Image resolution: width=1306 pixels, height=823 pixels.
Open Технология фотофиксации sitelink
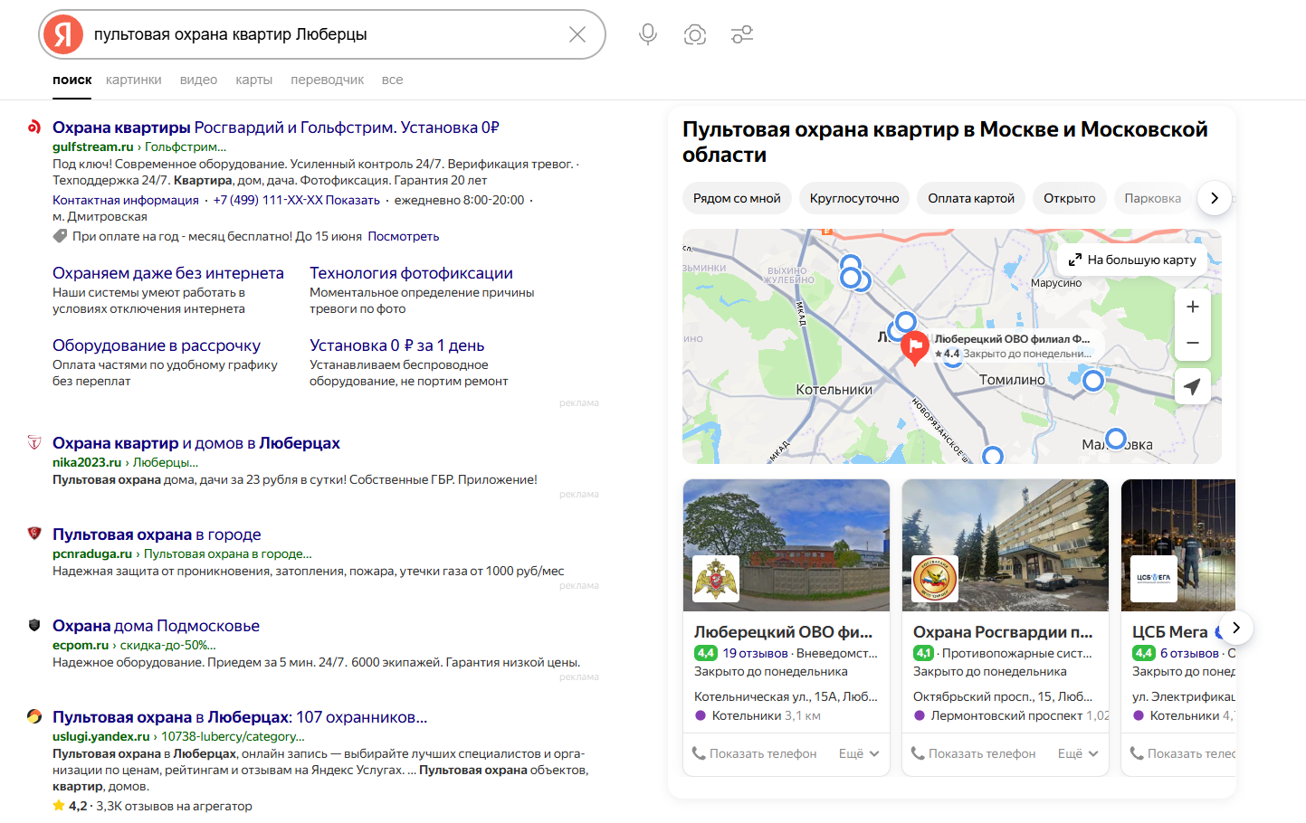411,273
